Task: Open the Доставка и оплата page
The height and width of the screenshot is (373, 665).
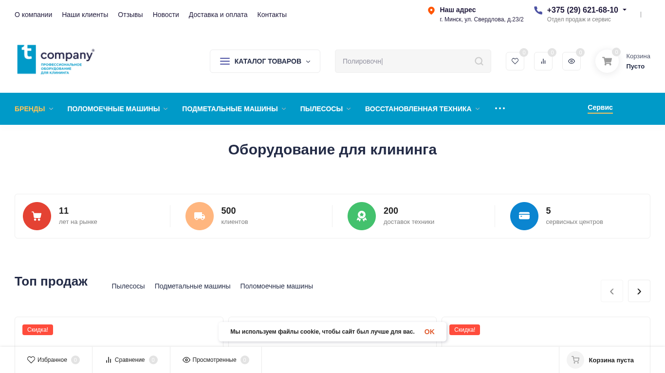Action: click(218, 15)
